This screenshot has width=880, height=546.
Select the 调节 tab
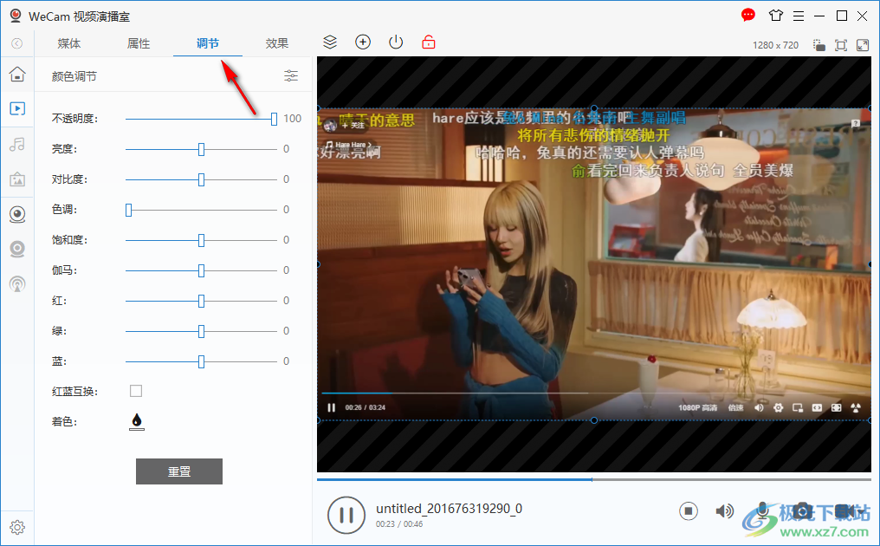pyautogui.click(x=208, y=43)
